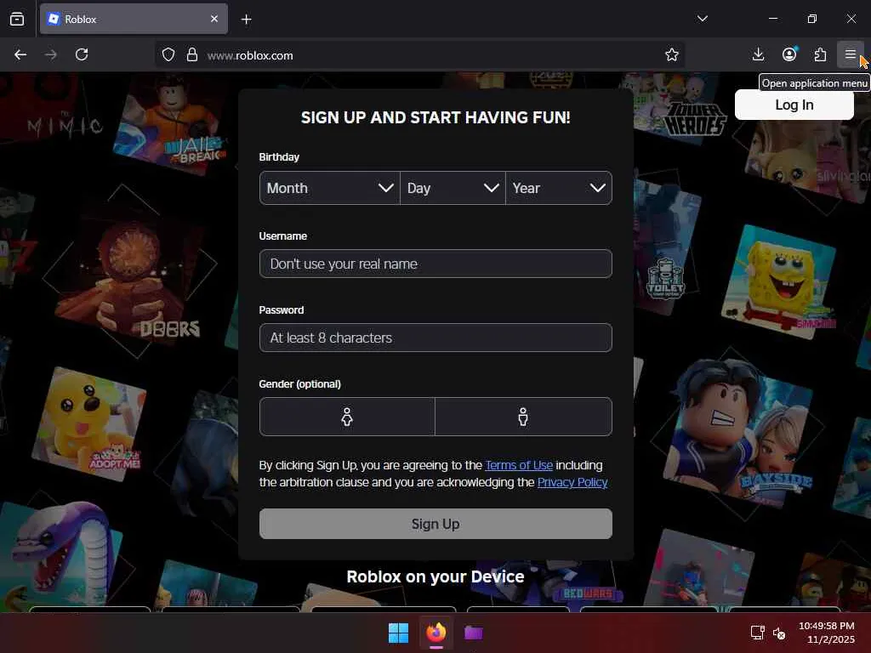Image resolution: width=871 pixels, height=653 pixels.
Task: Click the Firefox taskbar icon
Action: tap(436, 633)
